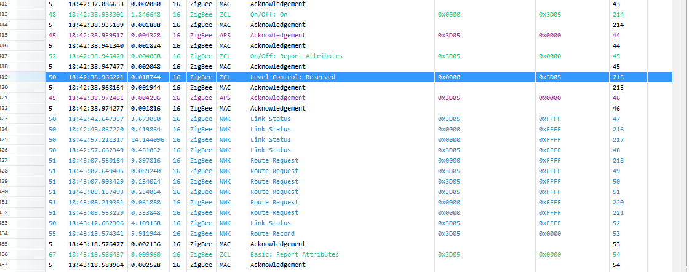Select the highlighted Level Control: Reserved packet

pos(293,77)
